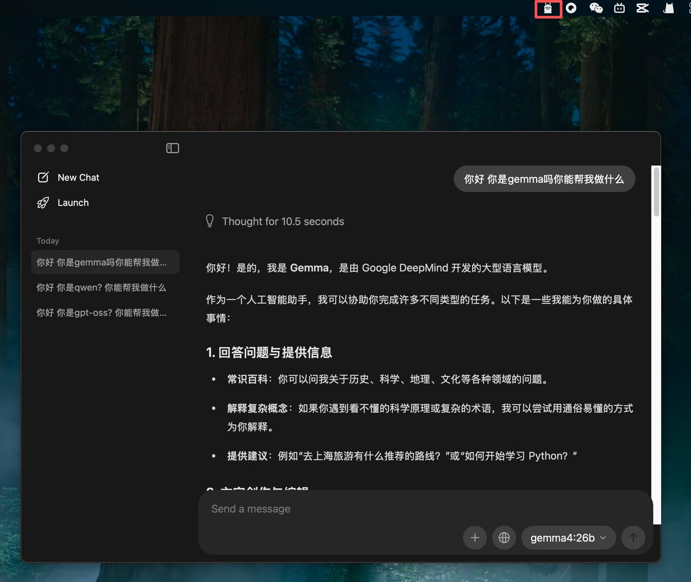This screenshot has height=582, width=691.
Task: Open the qwen chat in history
Action: pyautogui.click(x=105, y=287)
